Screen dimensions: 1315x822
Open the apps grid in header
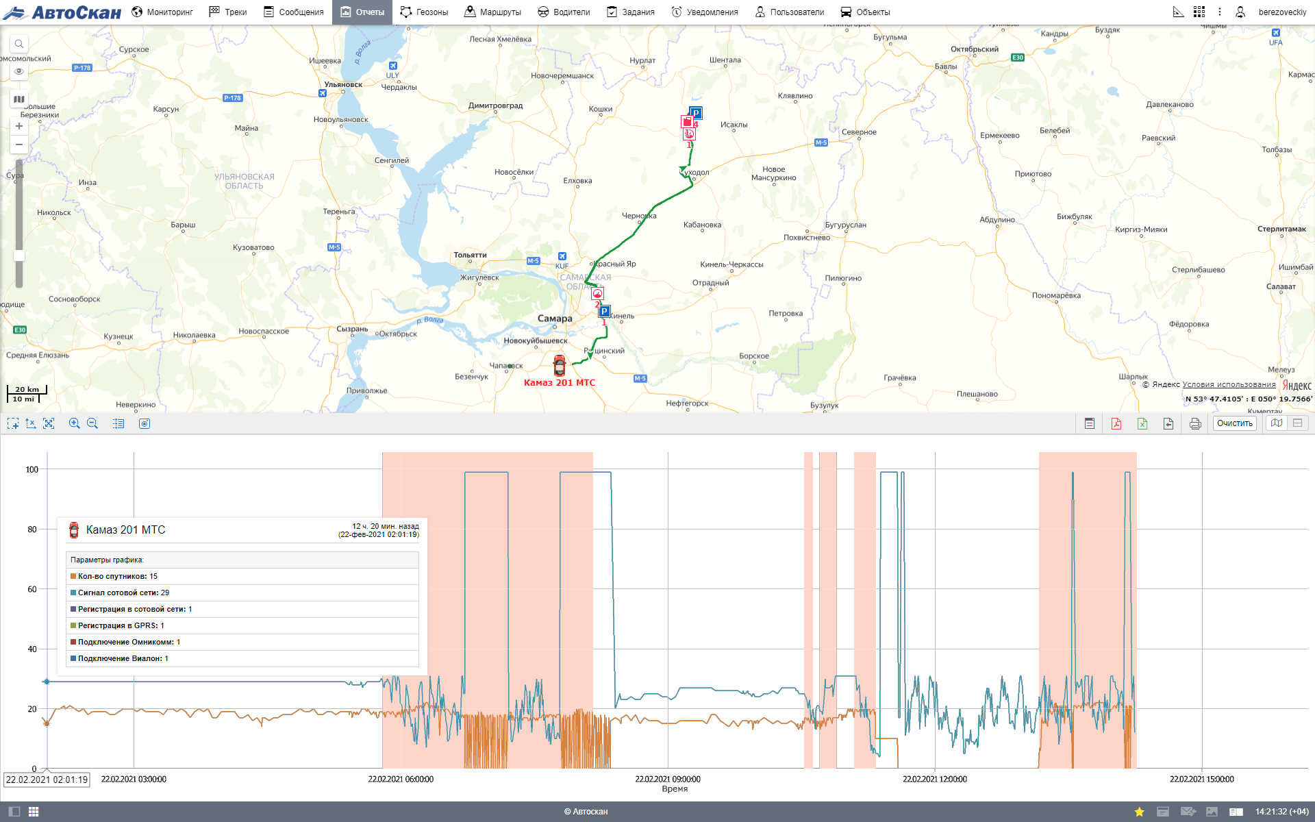[x=1199, y=12]
